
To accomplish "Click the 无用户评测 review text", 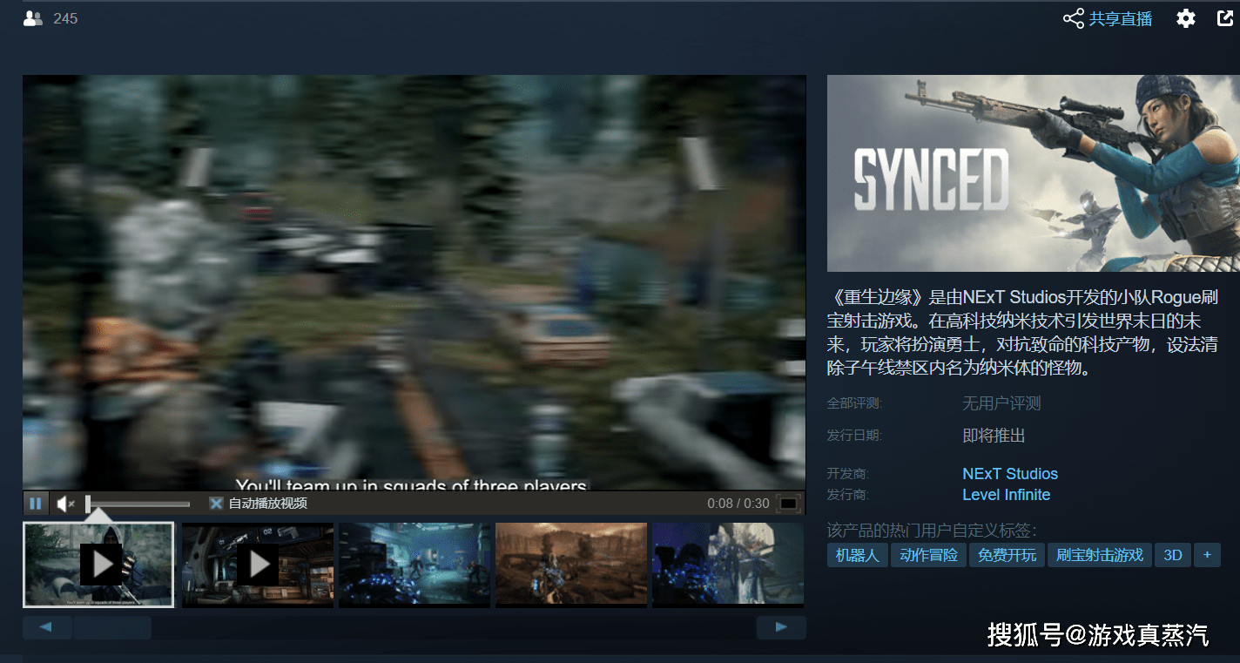I will click(x=1001, y=403).
